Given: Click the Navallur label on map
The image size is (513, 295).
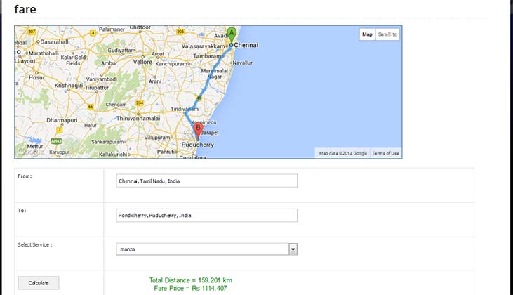Looking at the screenshot, I should [242, 63].
